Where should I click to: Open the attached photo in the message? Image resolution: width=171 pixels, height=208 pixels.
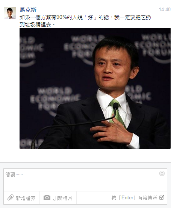[95, 88]
